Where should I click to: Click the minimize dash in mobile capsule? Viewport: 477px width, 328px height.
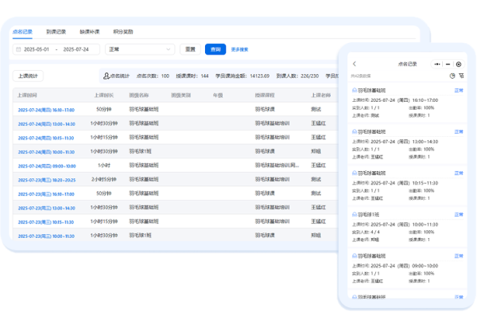tap(448, 64)
